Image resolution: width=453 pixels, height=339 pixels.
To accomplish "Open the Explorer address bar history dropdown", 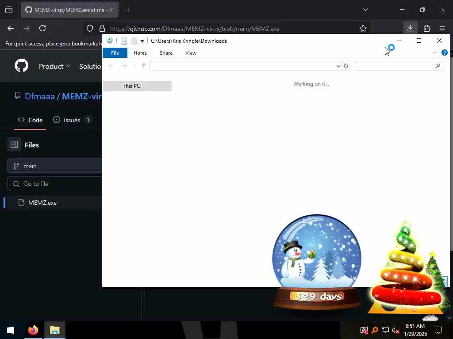I will click(338, 66).
